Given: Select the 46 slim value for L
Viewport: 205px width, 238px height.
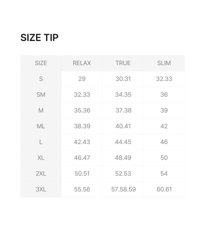Looking at the screenshot, I should coord(164,142).
